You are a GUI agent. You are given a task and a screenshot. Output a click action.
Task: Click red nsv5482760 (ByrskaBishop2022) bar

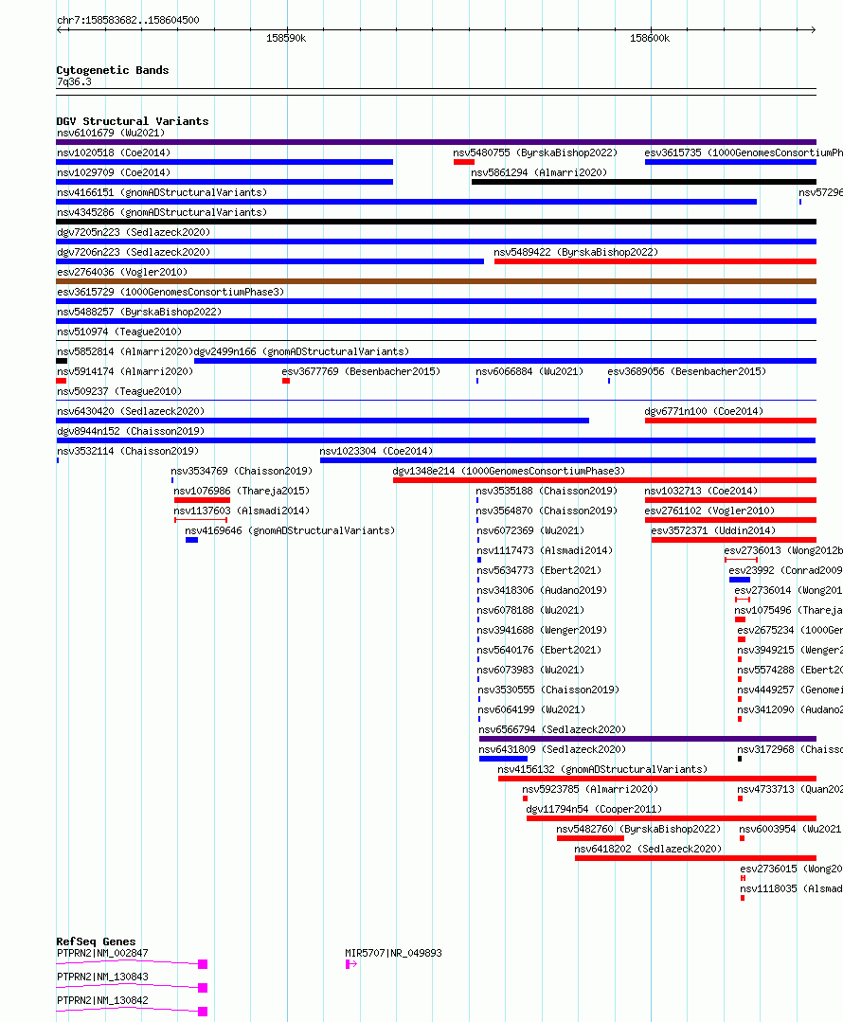pos(590,838)
